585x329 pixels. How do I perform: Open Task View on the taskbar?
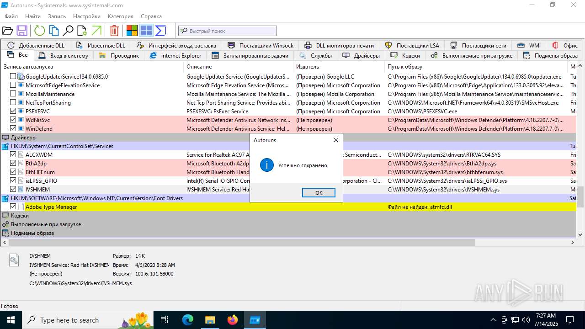tap(165, 320)
